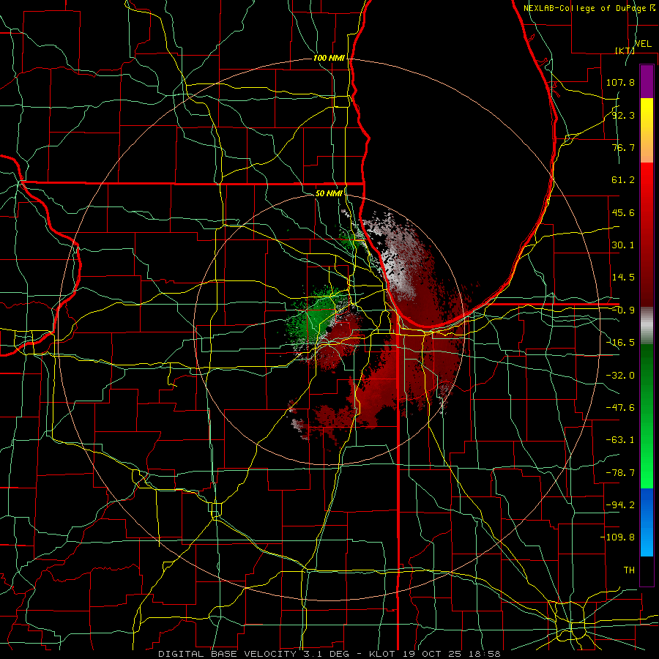Pick the -32.0 velocity scale value

click(620, 376)
